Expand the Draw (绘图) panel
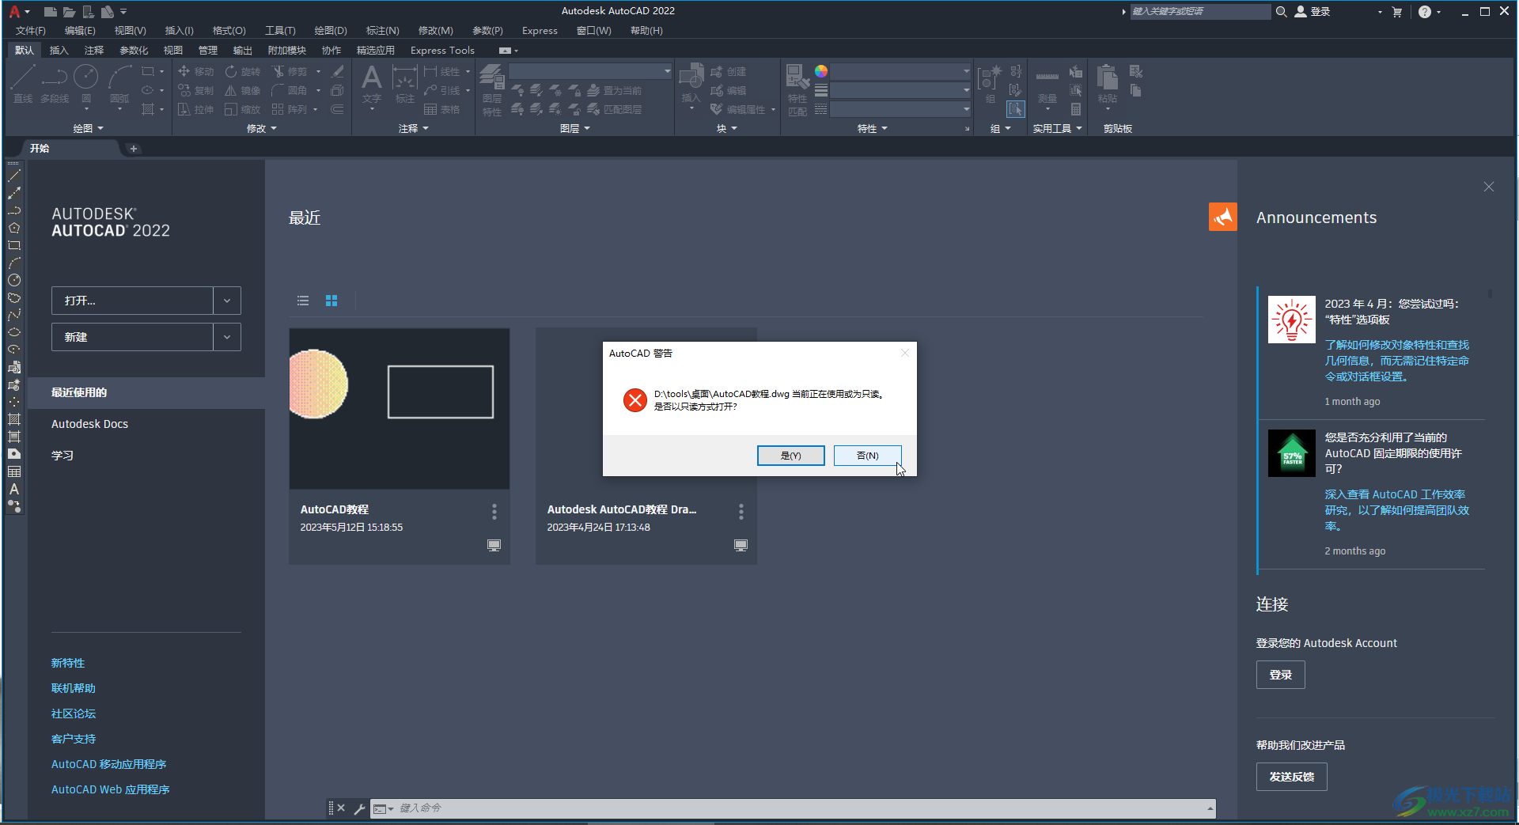The image size is (1519, 825). pos(88,128)
